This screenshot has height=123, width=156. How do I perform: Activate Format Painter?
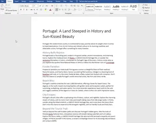[x=11, y=10]
